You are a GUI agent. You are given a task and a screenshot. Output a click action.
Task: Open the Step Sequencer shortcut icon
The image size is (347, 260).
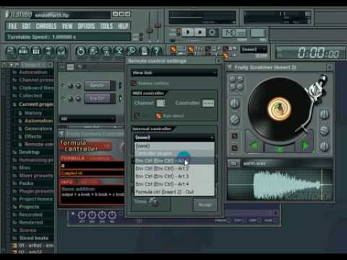coord(23,51)
